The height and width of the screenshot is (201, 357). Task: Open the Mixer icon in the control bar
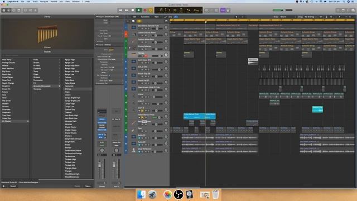31,10
